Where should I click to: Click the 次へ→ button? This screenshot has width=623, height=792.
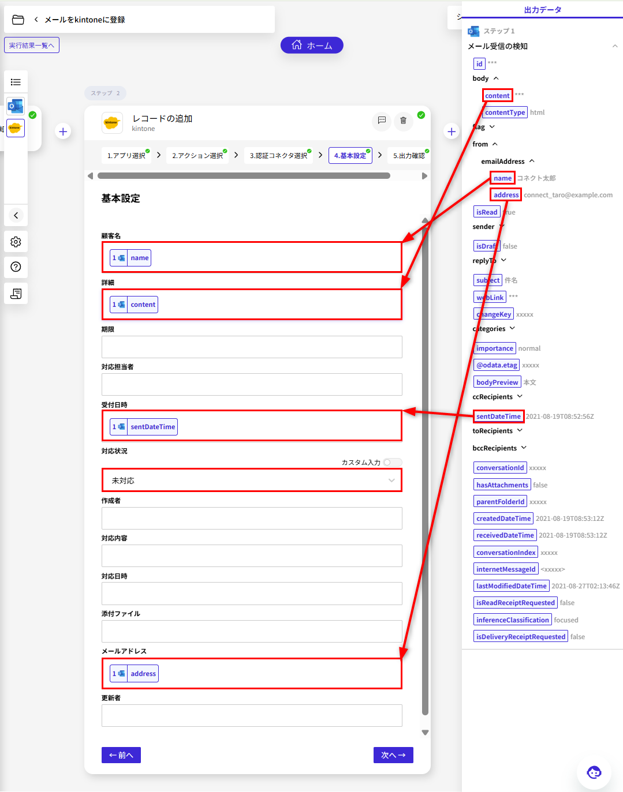pyautogui.click(x=393, y=755)
